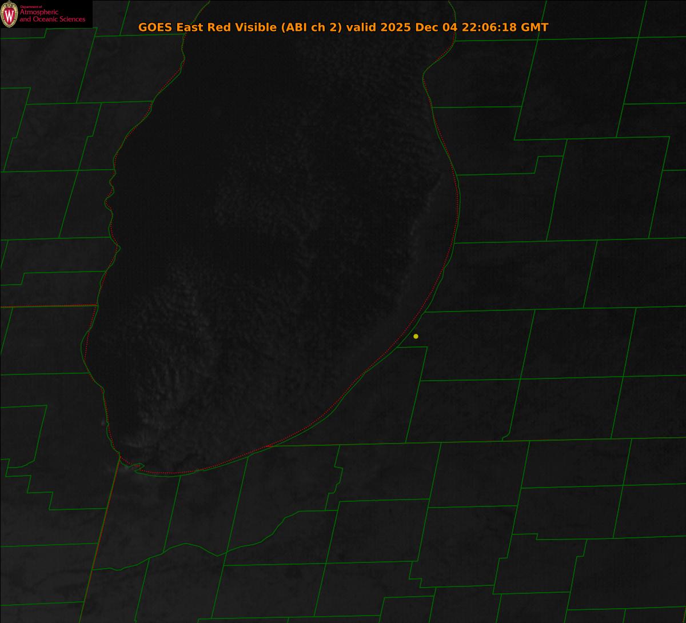This screenshot has width=686, height=623.
Task: Click the orange state border west of the lake
Action: [x=46, y=306]
